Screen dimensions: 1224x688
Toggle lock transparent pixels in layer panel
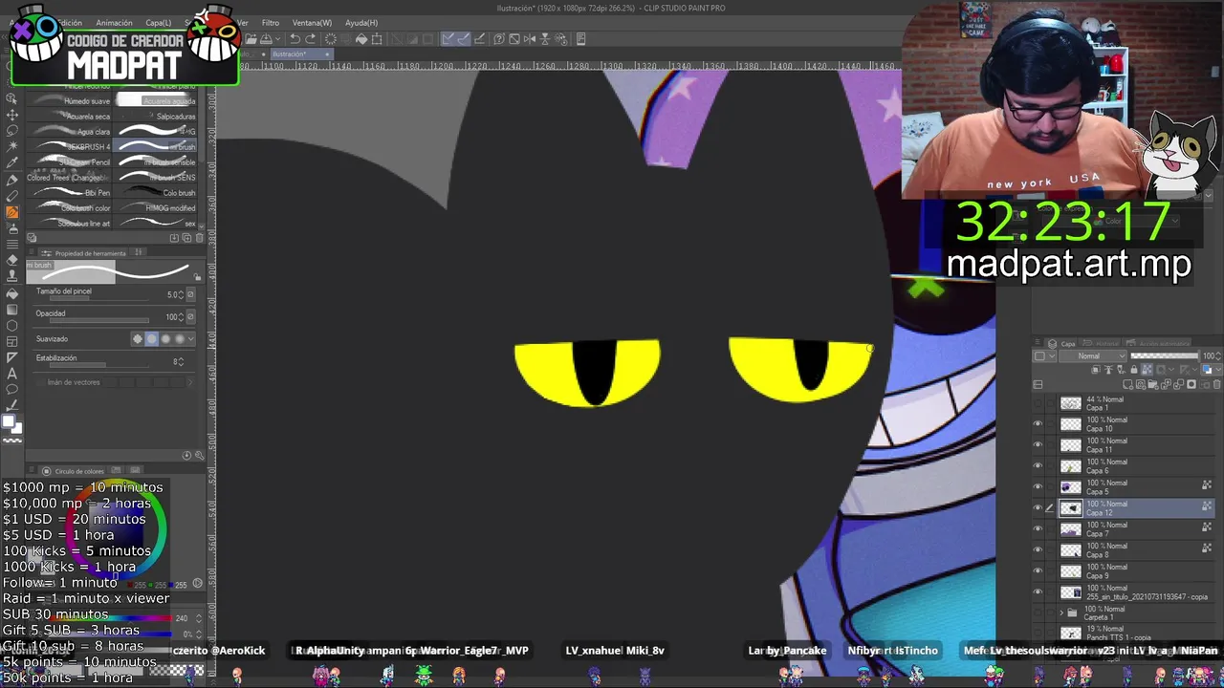point(1147,370)
